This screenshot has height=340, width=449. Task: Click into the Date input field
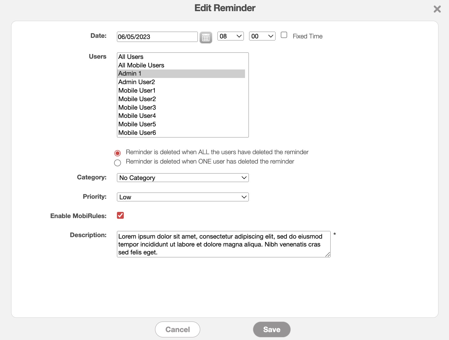[157, 37]
